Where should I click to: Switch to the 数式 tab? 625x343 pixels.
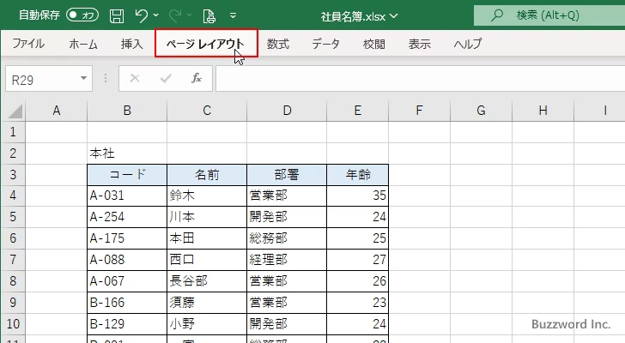278,44
